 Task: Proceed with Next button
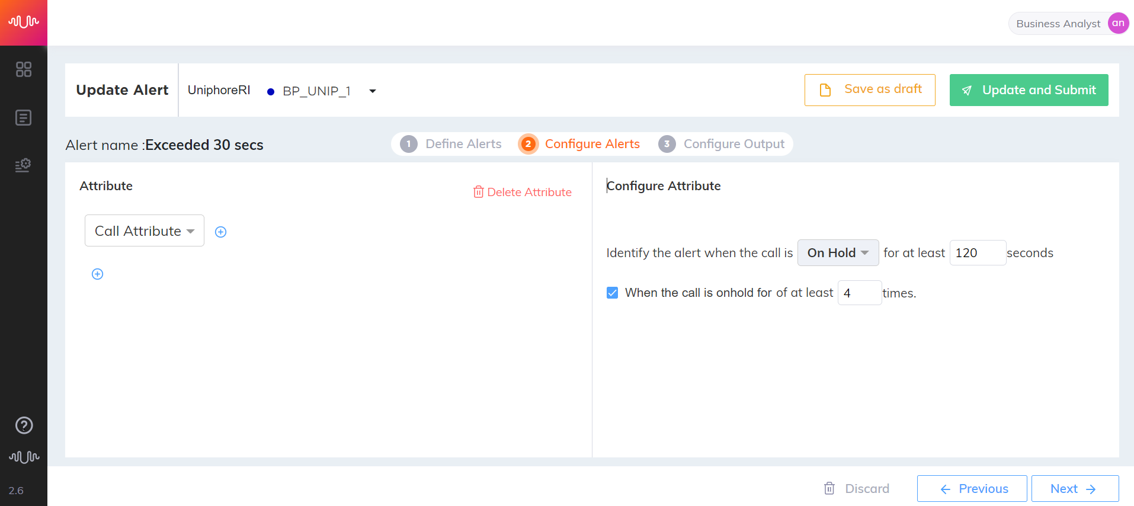(x=1075, y=489)
